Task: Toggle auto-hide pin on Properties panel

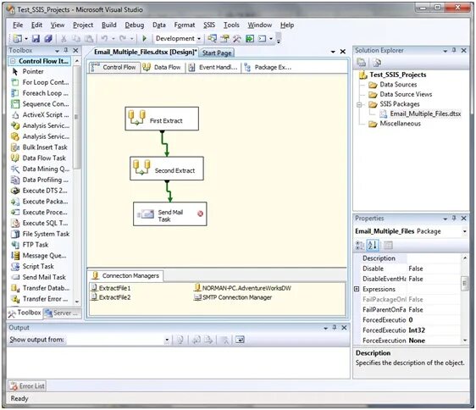Action: click(x=454, y=218)
